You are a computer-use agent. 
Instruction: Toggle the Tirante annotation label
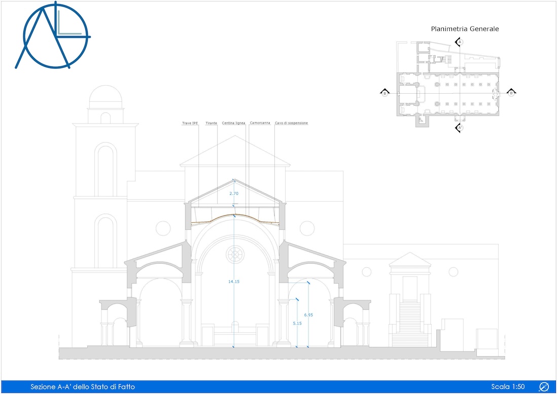click(x=211, y=123)
